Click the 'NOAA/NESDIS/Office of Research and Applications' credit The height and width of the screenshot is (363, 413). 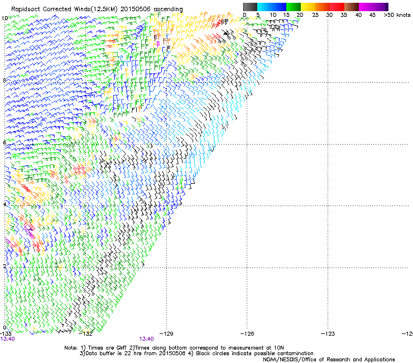[329, 360]
